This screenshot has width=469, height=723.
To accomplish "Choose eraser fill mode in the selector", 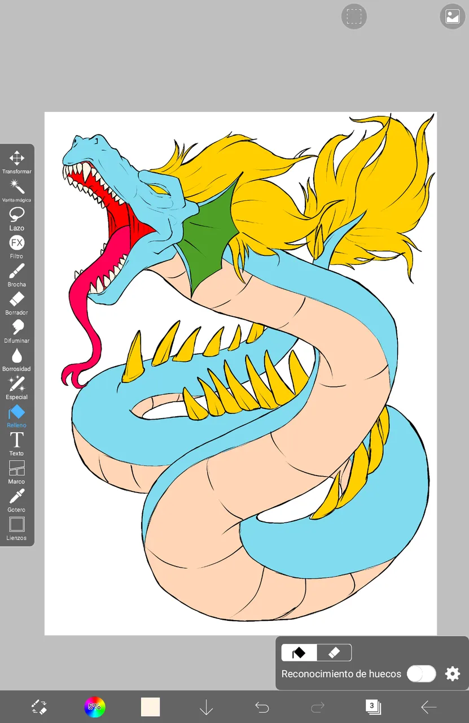I will (334, 653).
